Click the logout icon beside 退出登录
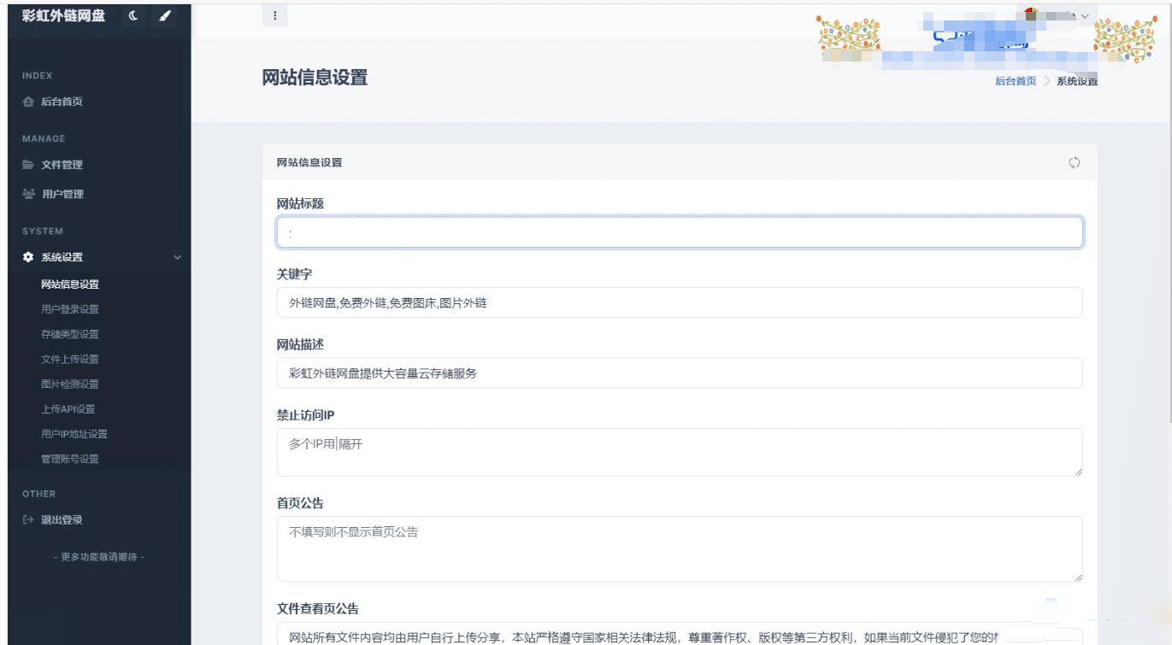Viewport: 1172px width, 645px height. [x=28, y=519]
